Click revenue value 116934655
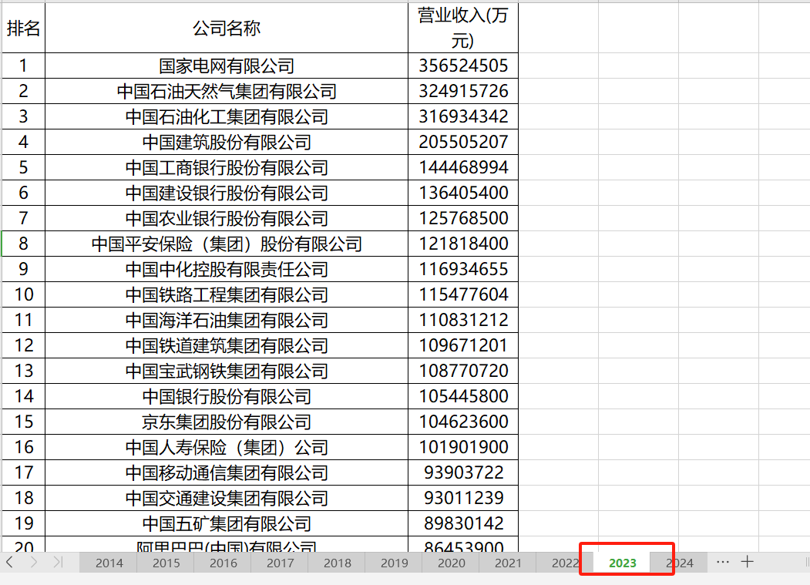The image size is (810, 585). coord(463,269)
